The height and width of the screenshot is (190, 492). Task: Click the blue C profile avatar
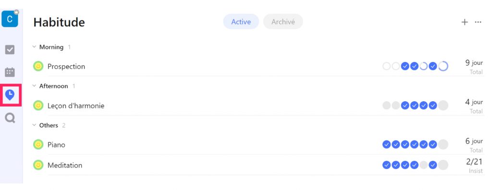click(10, 19)
